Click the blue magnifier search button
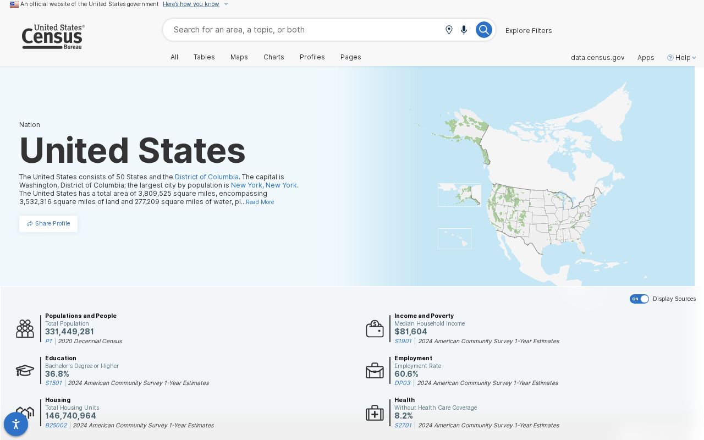704x440 pixels. [x=483, y=30]
